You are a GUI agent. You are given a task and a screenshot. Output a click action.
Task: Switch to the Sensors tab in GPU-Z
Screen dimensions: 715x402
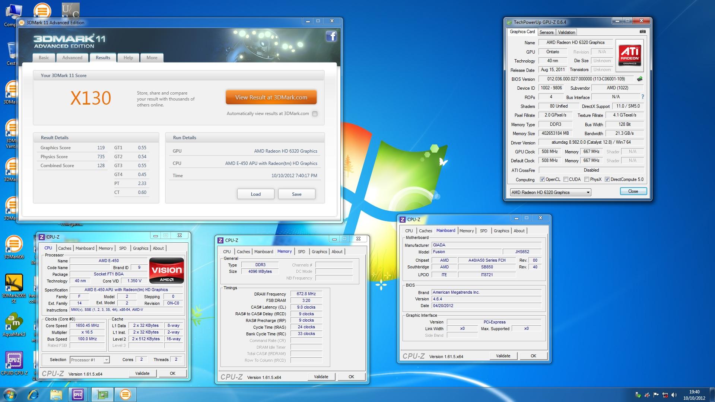(546, 32)
